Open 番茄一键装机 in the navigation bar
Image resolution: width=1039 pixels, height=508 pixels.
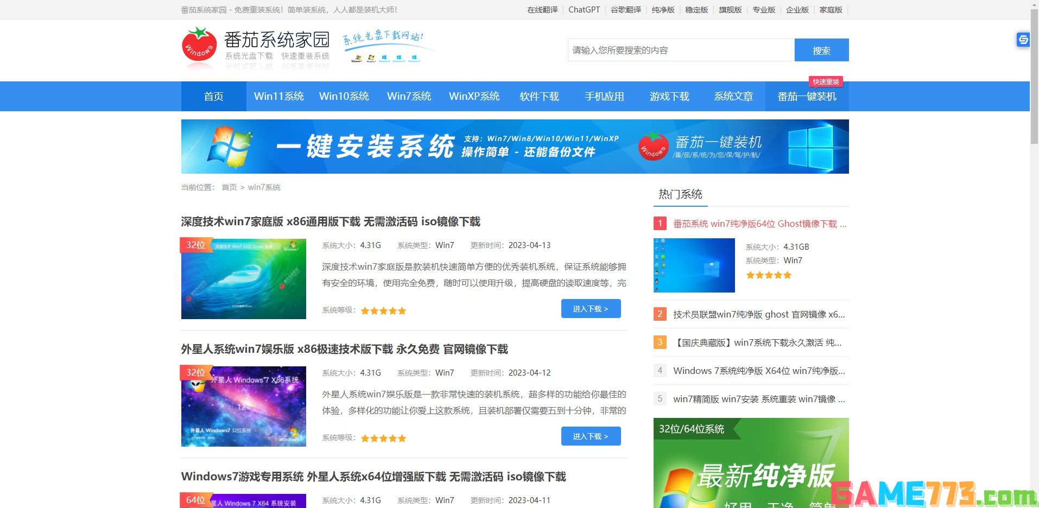[x=807, y=97]
